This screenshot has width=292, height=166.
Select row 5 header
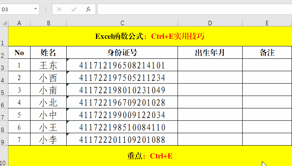[x=4, y=90]
